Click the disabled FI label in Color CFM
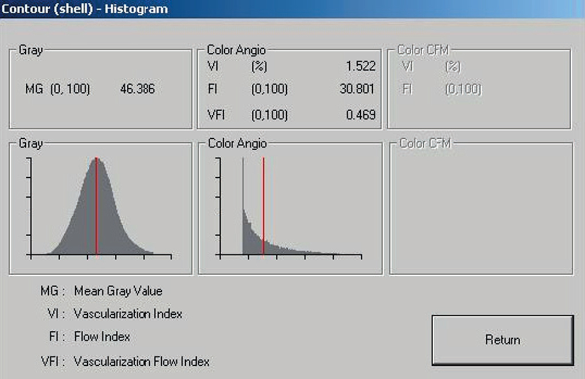Screen dimensions: 585x379 click(x=407, y=89)
